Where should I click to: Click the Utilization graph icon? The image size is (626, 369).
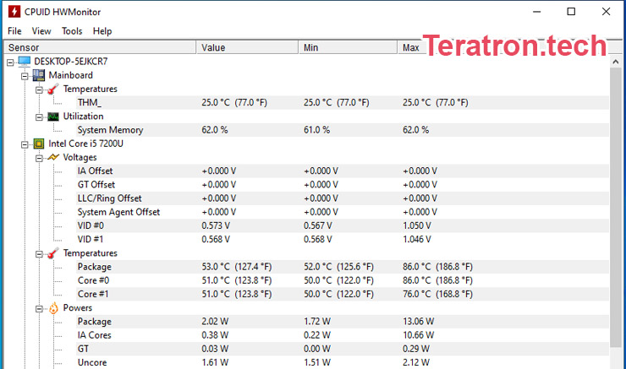click(53, 117)
